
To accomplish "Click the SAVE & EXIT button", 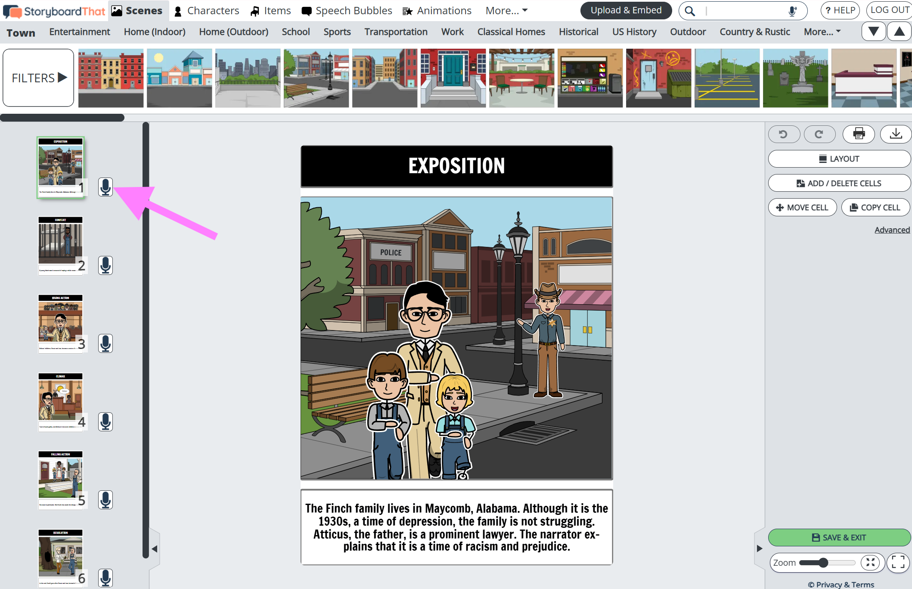I will pos(839,537).
